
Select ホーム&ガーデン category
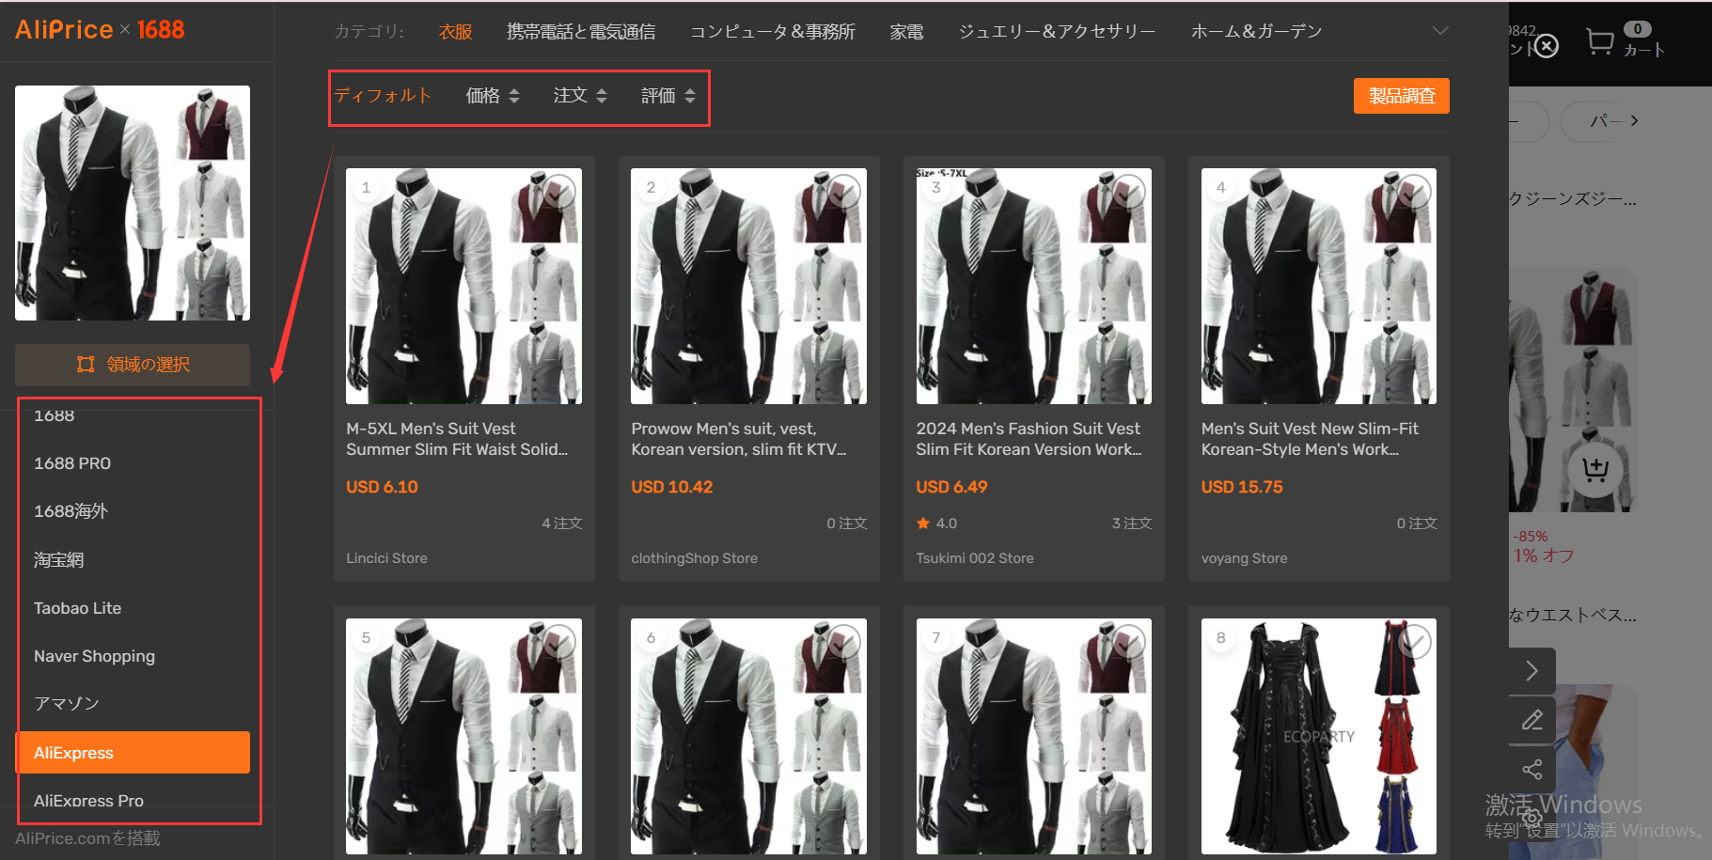(x=1256, y=32)
